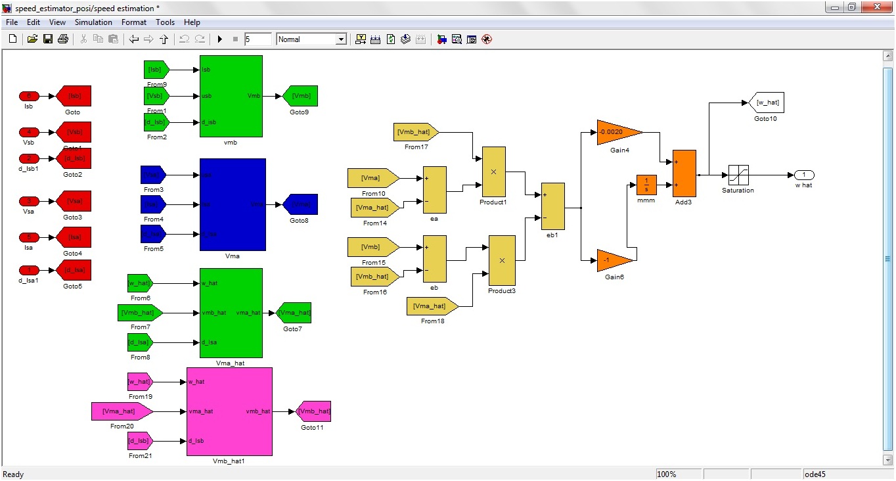Open the Simulation menu
The image size is (896, 481).
pos(93,22)
